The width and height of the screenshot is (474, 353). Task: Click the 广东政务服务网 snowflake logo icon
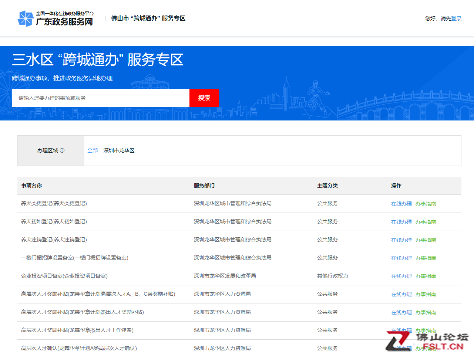pyautogui.click(x=26, y=18)
